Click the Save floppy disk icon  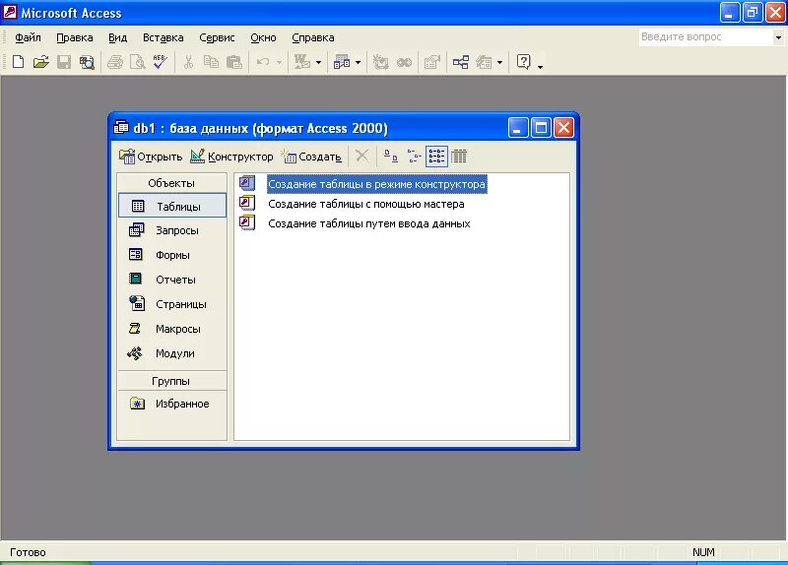click(x=64, y=62)
